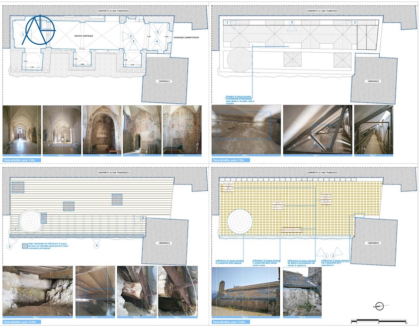Open the Foto 1 nave interior thumbnail
419x327 pixels.
[x=21, y=130]
